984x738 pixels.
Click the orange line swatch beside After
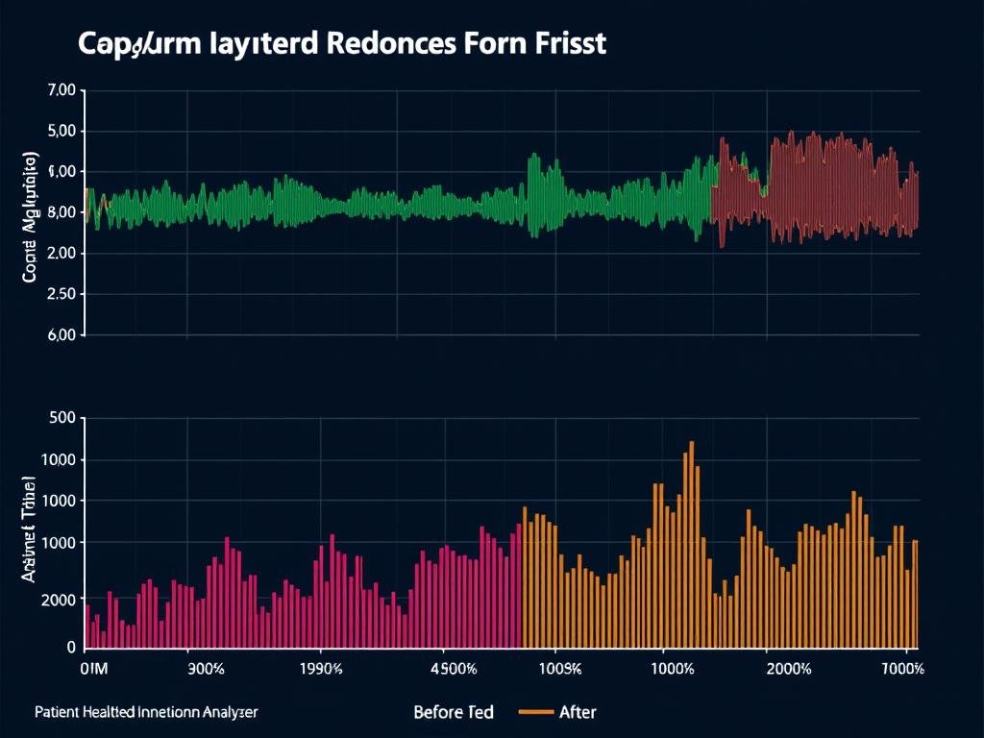pyautogui.click(x=535, y=713)
